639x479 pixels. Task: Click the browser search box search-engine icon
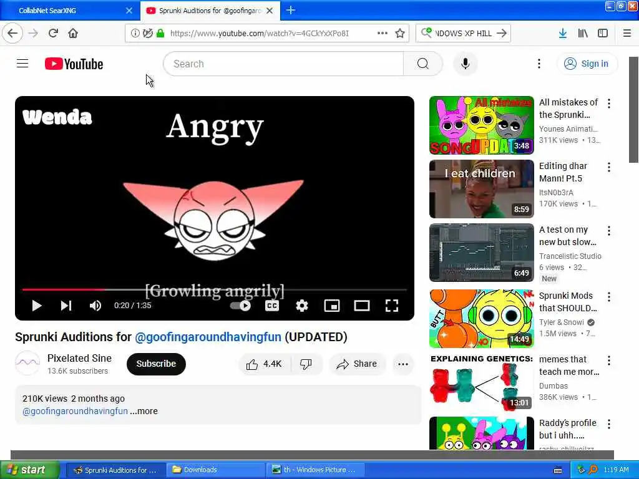[426, 32]
